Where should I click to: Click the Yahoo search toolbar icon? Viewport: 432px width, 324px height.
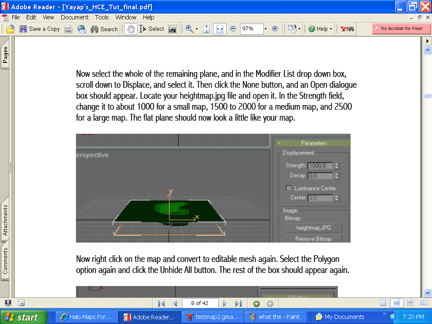tap(347, 29)
